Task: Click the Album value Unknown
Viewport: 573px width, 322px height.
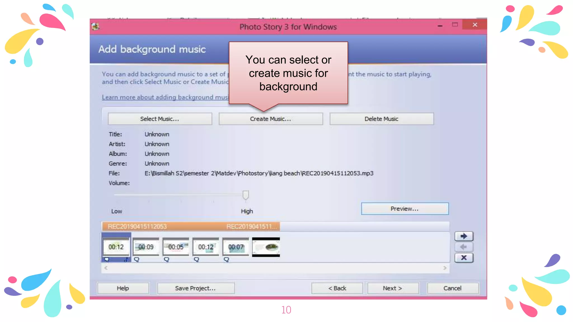Action: pyautogui.click(x=157, y=154)
